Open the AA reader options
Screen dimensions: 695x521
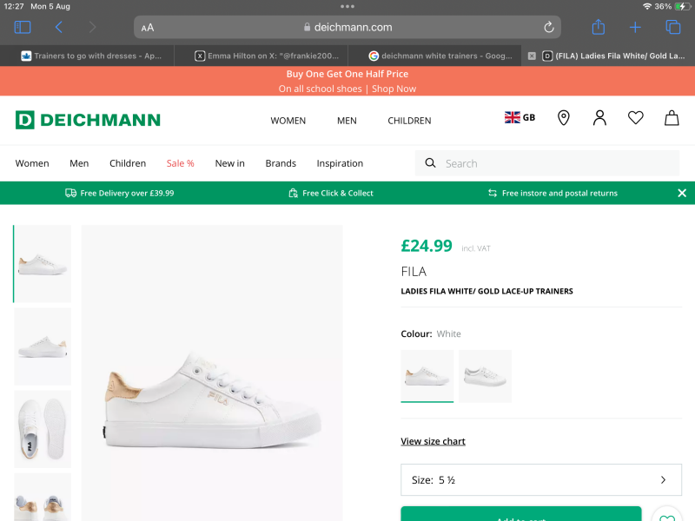[148, 28]
